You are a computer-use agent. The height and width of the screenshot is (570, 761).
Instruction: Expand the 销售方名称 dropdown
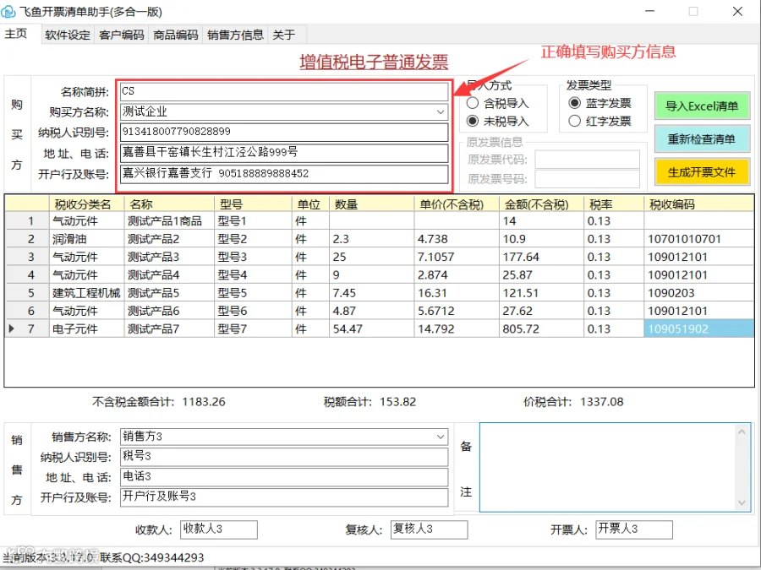(x=441, y=437)
